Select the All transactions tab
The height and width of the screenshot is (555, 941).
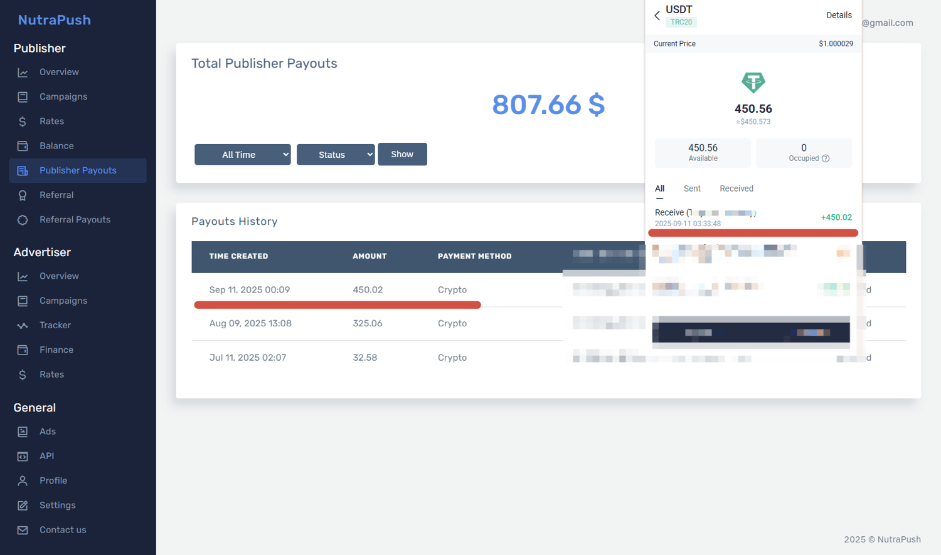coord(659,189)
